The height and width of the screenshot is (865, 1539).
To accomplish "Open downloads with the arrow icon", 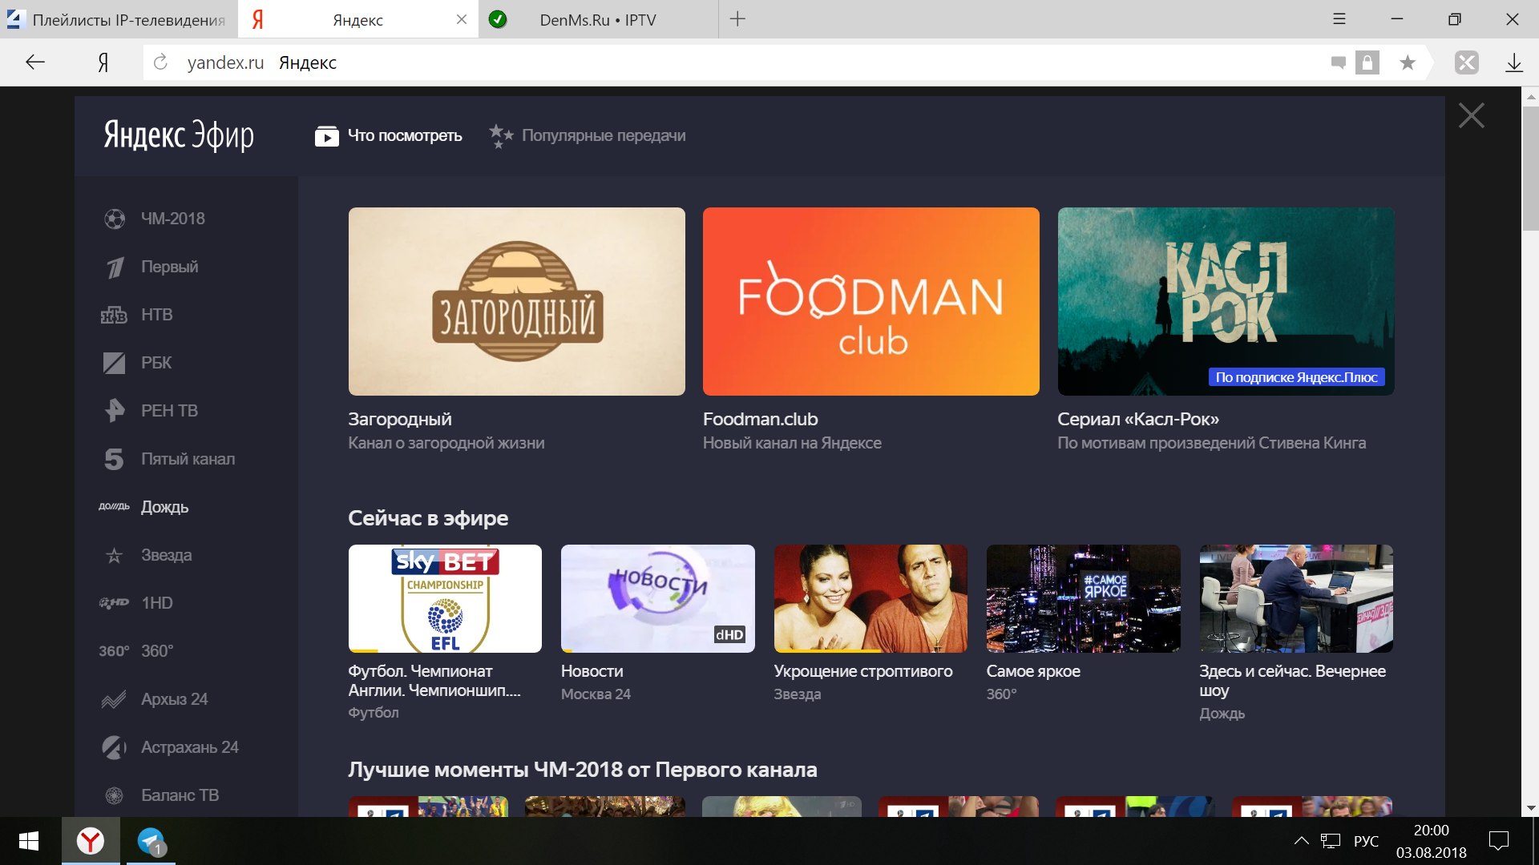I will click(x=1513, y=62).
